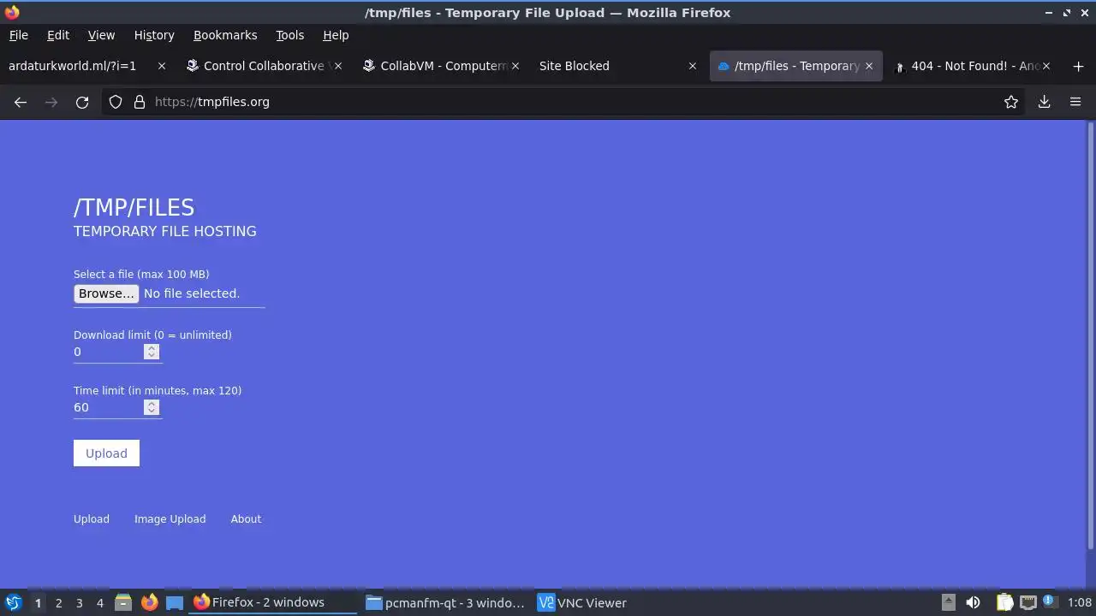Open the Upload footer link

click(x=92, y=519)
